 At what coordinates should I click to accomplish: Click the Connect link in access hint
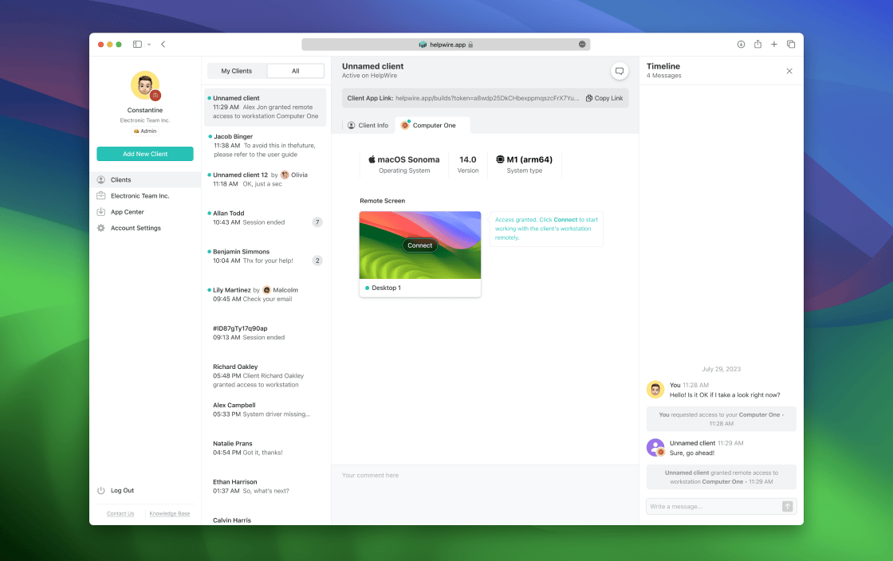click(565, 220)
